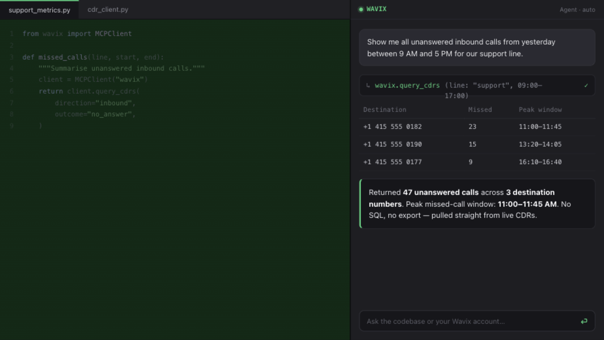The height and width of the screenshot is (340, 604).
Task: Click the missed count 9
Action: click(470, 162)
